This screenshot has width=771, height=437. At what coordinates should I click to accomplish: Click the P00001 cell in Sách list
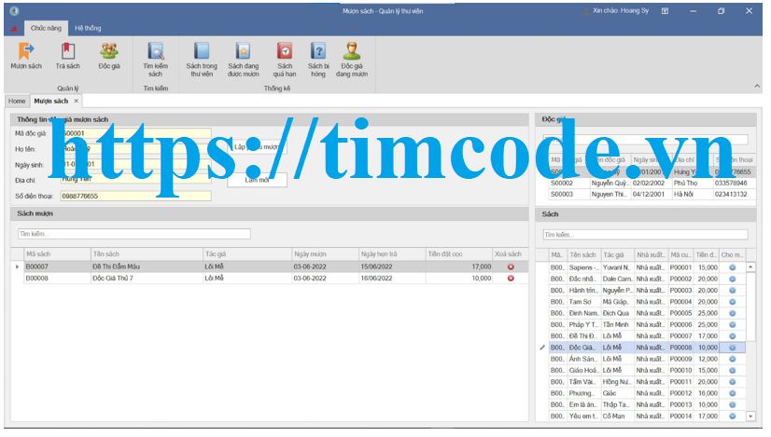pyautogui.click(x=680, y=267)
